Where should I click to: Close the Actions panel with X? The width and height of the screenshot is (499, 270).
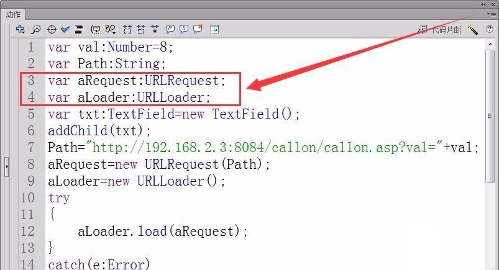493,4
